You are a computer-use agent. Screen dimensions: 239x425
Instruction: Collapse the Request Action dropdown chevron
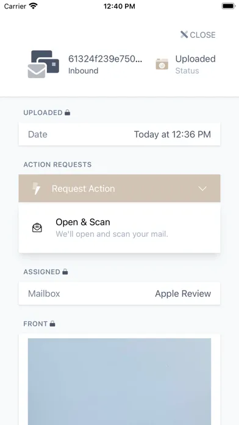tap(202, 188)
